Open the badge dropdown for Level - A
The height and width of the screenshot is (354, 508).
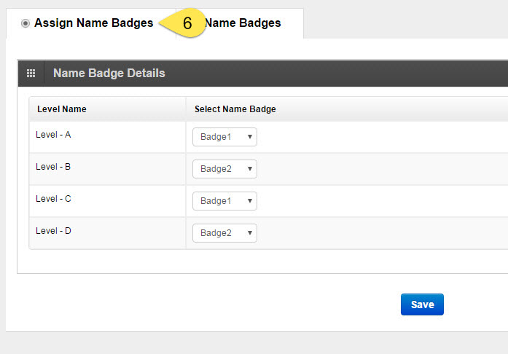224,137
